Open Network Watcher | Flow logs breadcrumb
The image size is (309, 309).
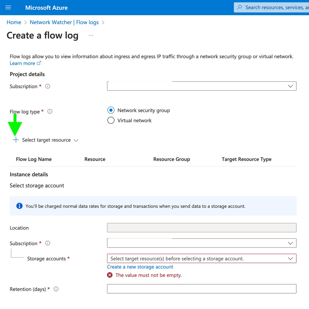point(64,22)
